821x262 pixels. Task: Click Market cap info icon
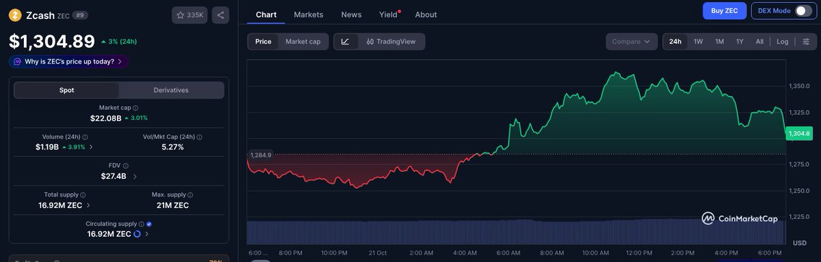[135, 108]
